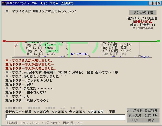Select rank 13 ゼファー in level ranking
162x126 pixels.
[40, 45]
